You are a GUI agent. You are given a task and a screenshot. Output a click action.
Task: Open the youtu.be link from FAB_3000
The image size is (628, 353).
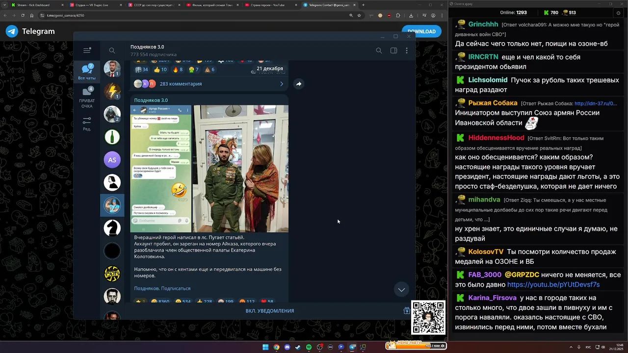553,284
